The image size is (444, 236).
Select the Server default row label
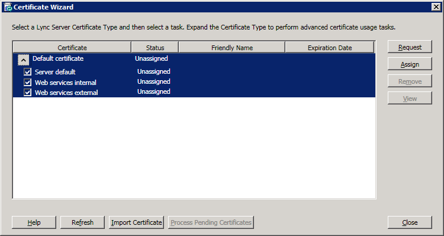coord(55,72)
